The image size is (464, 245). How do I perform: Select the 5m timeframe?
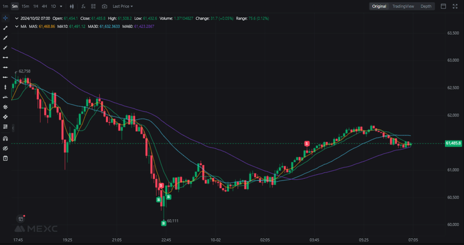coord(14,6)
